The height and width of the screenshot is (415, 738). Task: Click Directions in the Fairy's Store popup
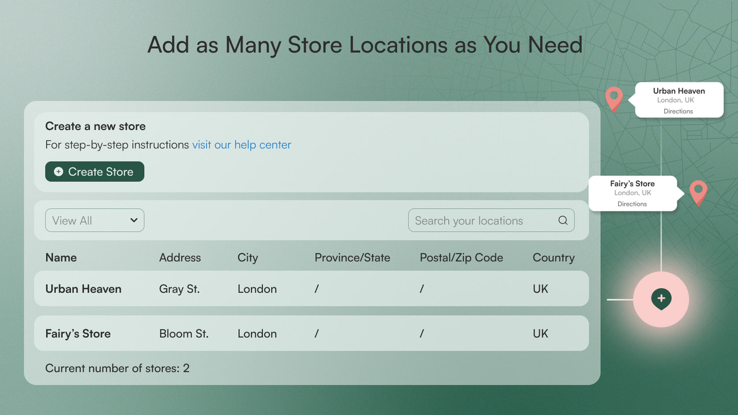tap(632, 203)
